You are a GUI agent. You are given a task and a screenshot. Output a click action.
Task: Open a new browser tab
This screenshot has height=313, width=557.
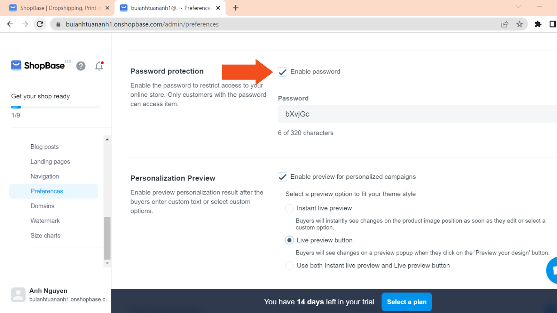click(x=236, y=8)
